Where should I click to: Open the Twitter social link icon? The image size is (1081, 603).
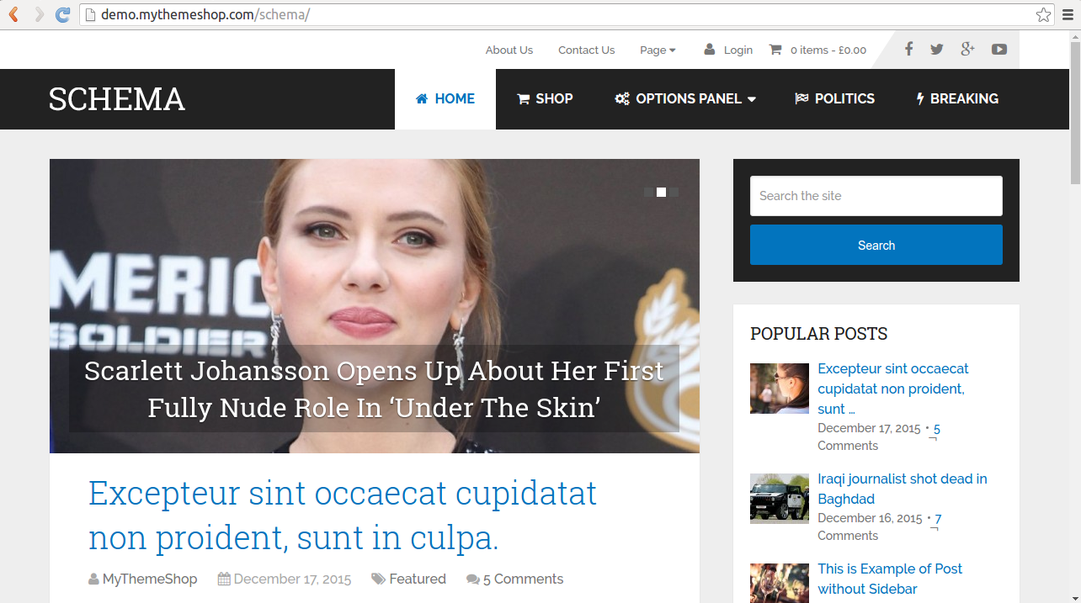point(937,50)
